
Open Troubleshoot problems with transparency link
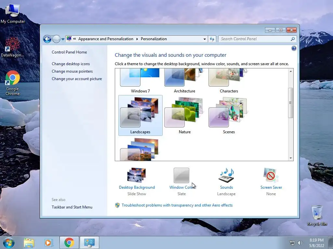(177, 205)
